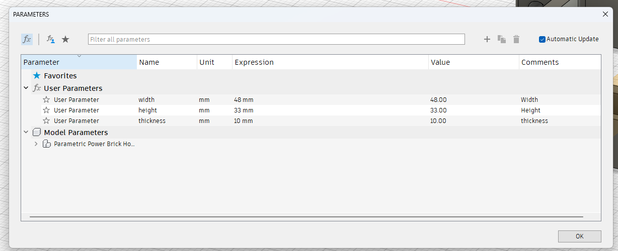Uncheck the Automatic Update checkbox
This screenshot has width=618, height=251.
pyautogui.click(x=542, y=39)
